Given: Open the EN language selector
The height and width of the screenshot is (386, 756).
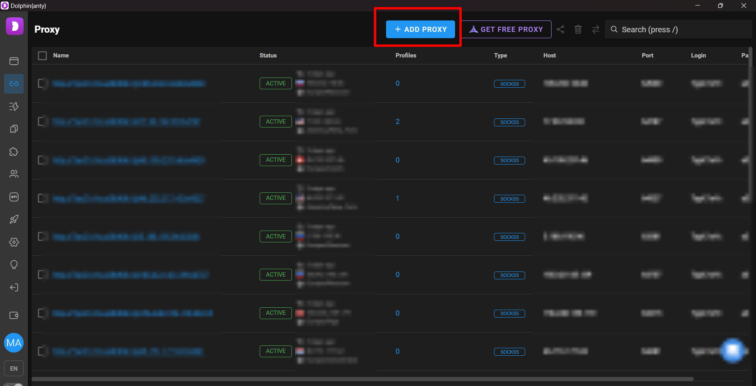Looking at the screenshot, I should tap(14, 369).
